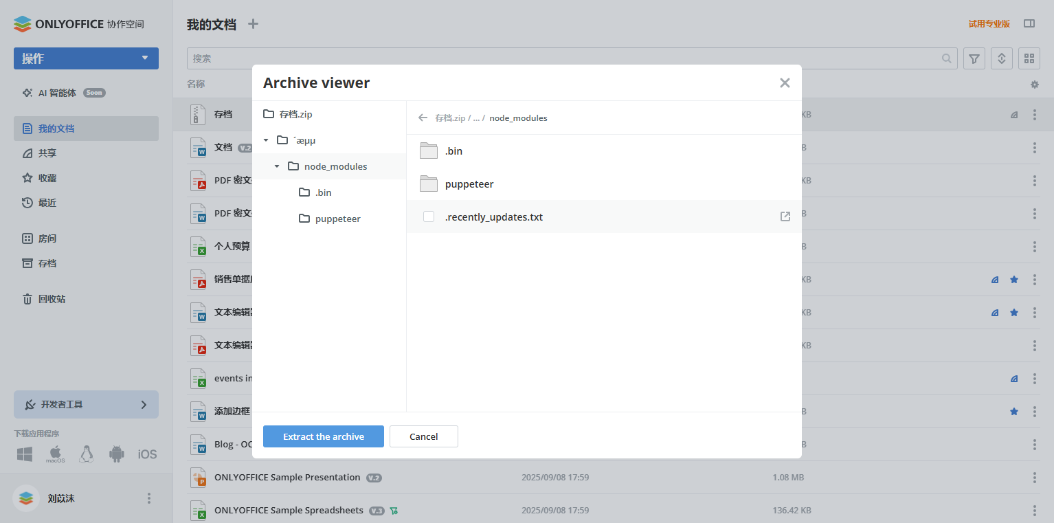The width and height of the screenshot is (1054, 523).
Task: Open .recently_updates.txt in a new tab
Action: tap(785, 216)
